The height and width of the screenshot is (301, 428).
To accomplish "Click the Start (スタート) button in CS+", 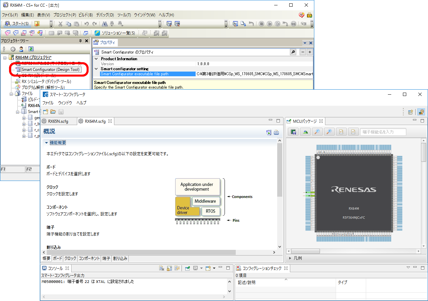I will pos(17,24).
